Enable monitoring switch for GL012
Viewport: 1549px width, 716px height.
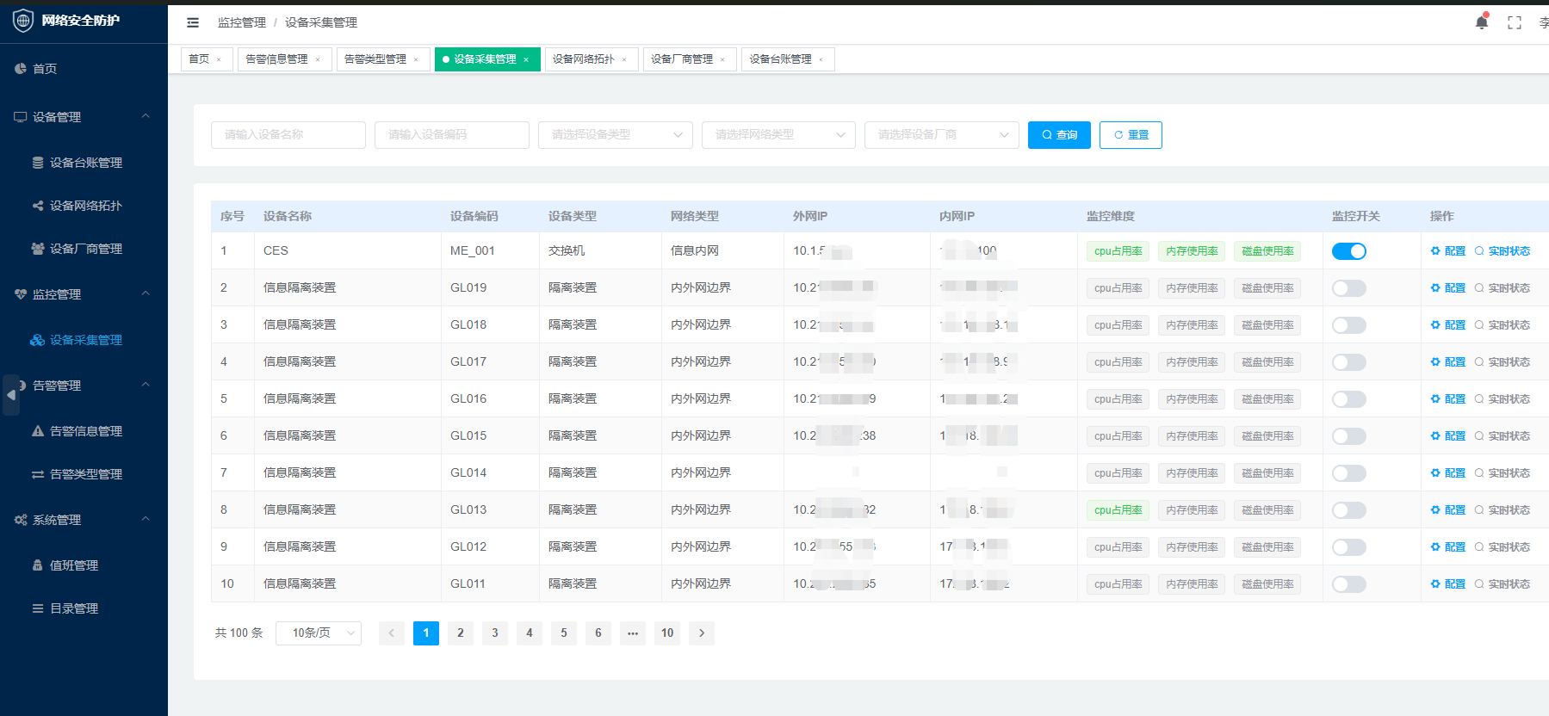[1349, 547]
